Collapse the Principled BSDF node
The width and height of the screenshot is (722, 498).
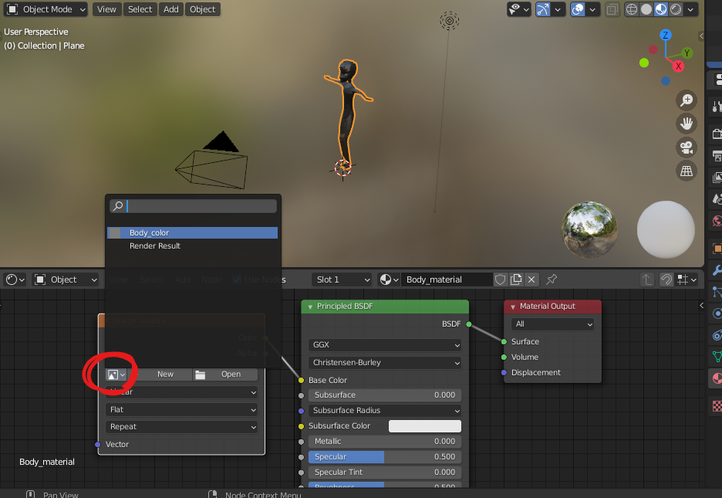pyautogui.click(x=310, y=307)
